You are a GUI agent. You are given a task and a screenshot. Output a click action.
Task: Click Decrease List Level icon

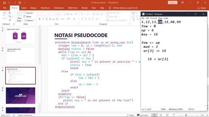point(94,14)
